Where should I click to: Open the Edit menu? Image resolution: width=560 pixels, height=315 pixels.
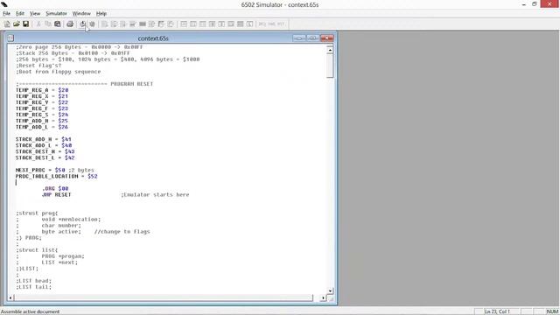click(x=20, y=14)
